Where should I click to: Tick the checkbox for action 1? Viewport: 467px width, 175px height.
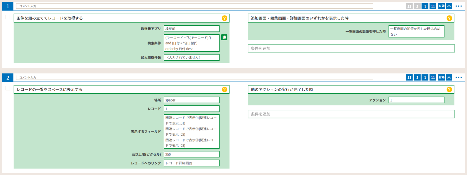(x=8, y=17)
